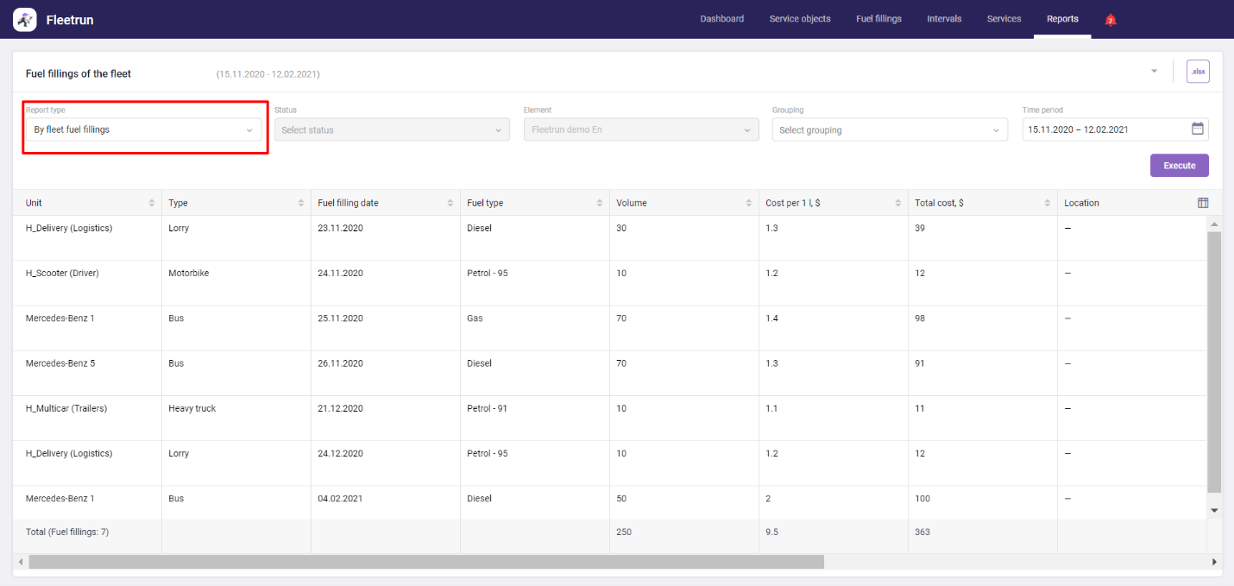Open the table column settings icon
The width and height of the screenshot is (1234, 586).
point(1203,203)
